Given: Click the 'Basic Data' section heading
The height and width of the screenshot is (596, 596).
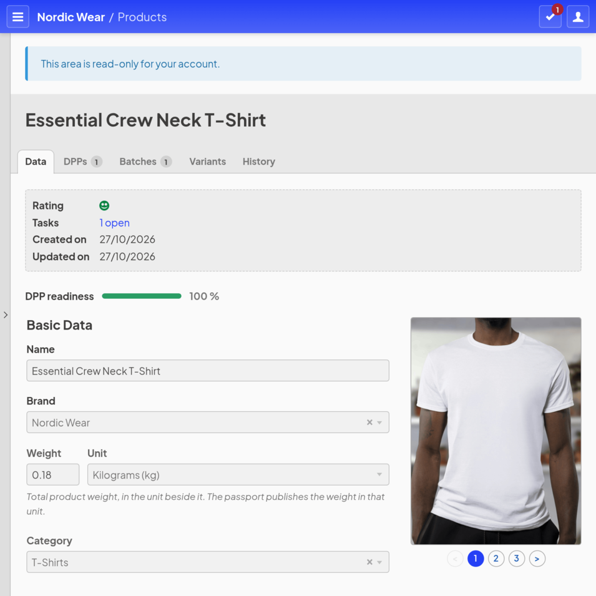Looking at the screenshot, I should click(x=59, y=325).
